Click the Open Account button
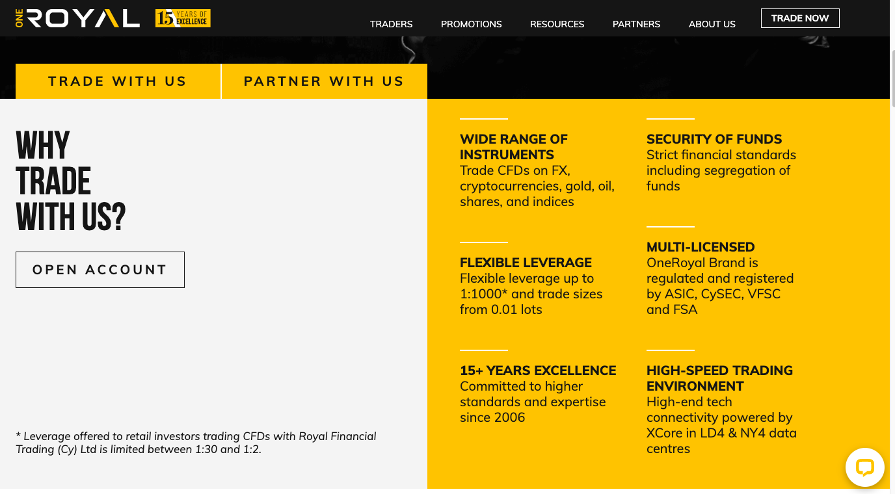895x494 pixels. 100,270
